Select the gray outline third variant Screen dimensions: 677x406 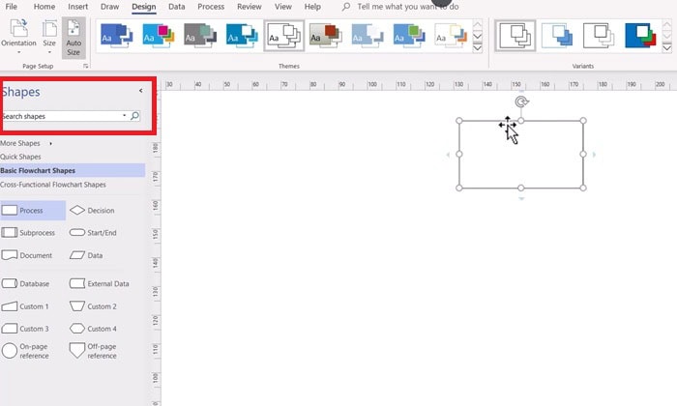pyautogui.click(x=599, y=36)
